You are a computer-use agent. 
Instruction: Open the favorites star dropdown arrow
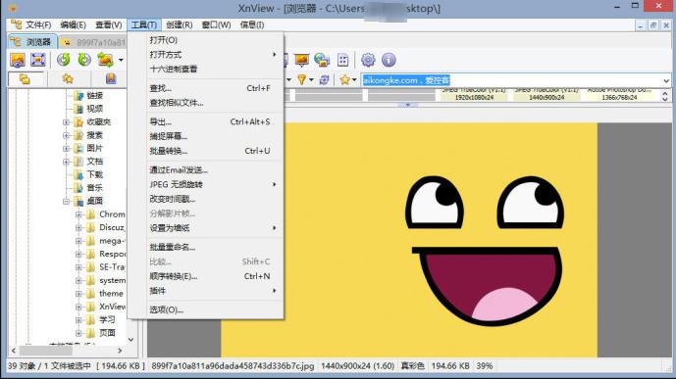(354, 80)
